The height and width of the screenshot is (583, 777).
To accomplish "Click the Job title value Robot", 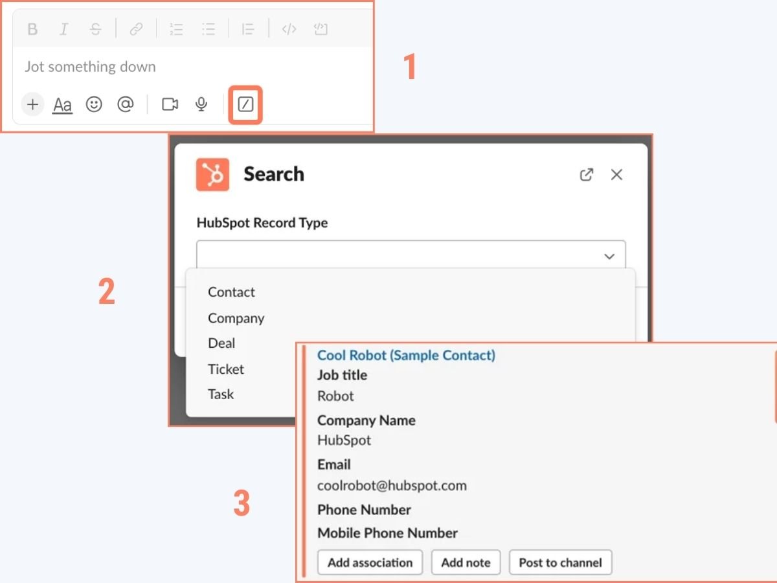I will click(x=335, y=396).
